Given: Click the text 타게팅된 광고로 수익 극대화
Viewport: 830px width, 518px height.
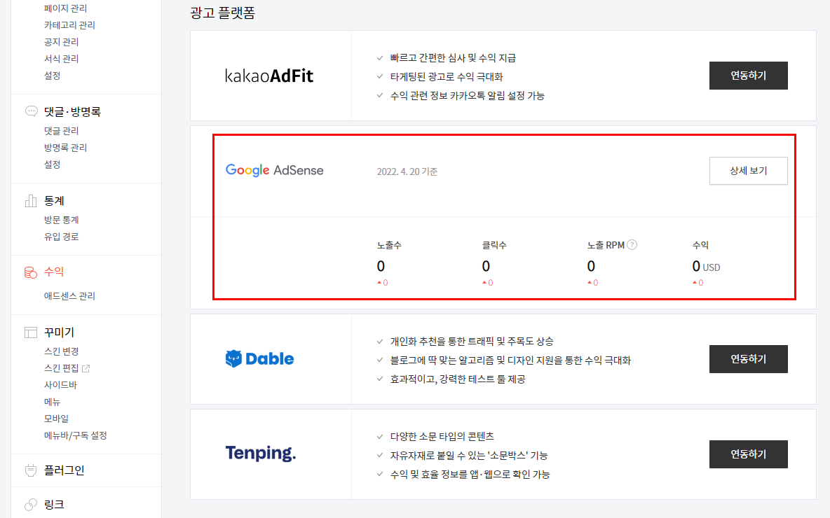Looking at the screenshot, I should click(447, 76).
